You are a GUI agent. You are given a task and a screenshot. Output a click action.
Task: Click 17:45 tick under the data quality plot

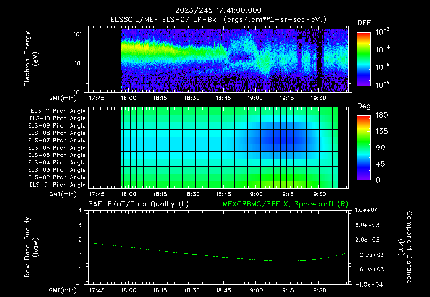click(x=97, y=290)
